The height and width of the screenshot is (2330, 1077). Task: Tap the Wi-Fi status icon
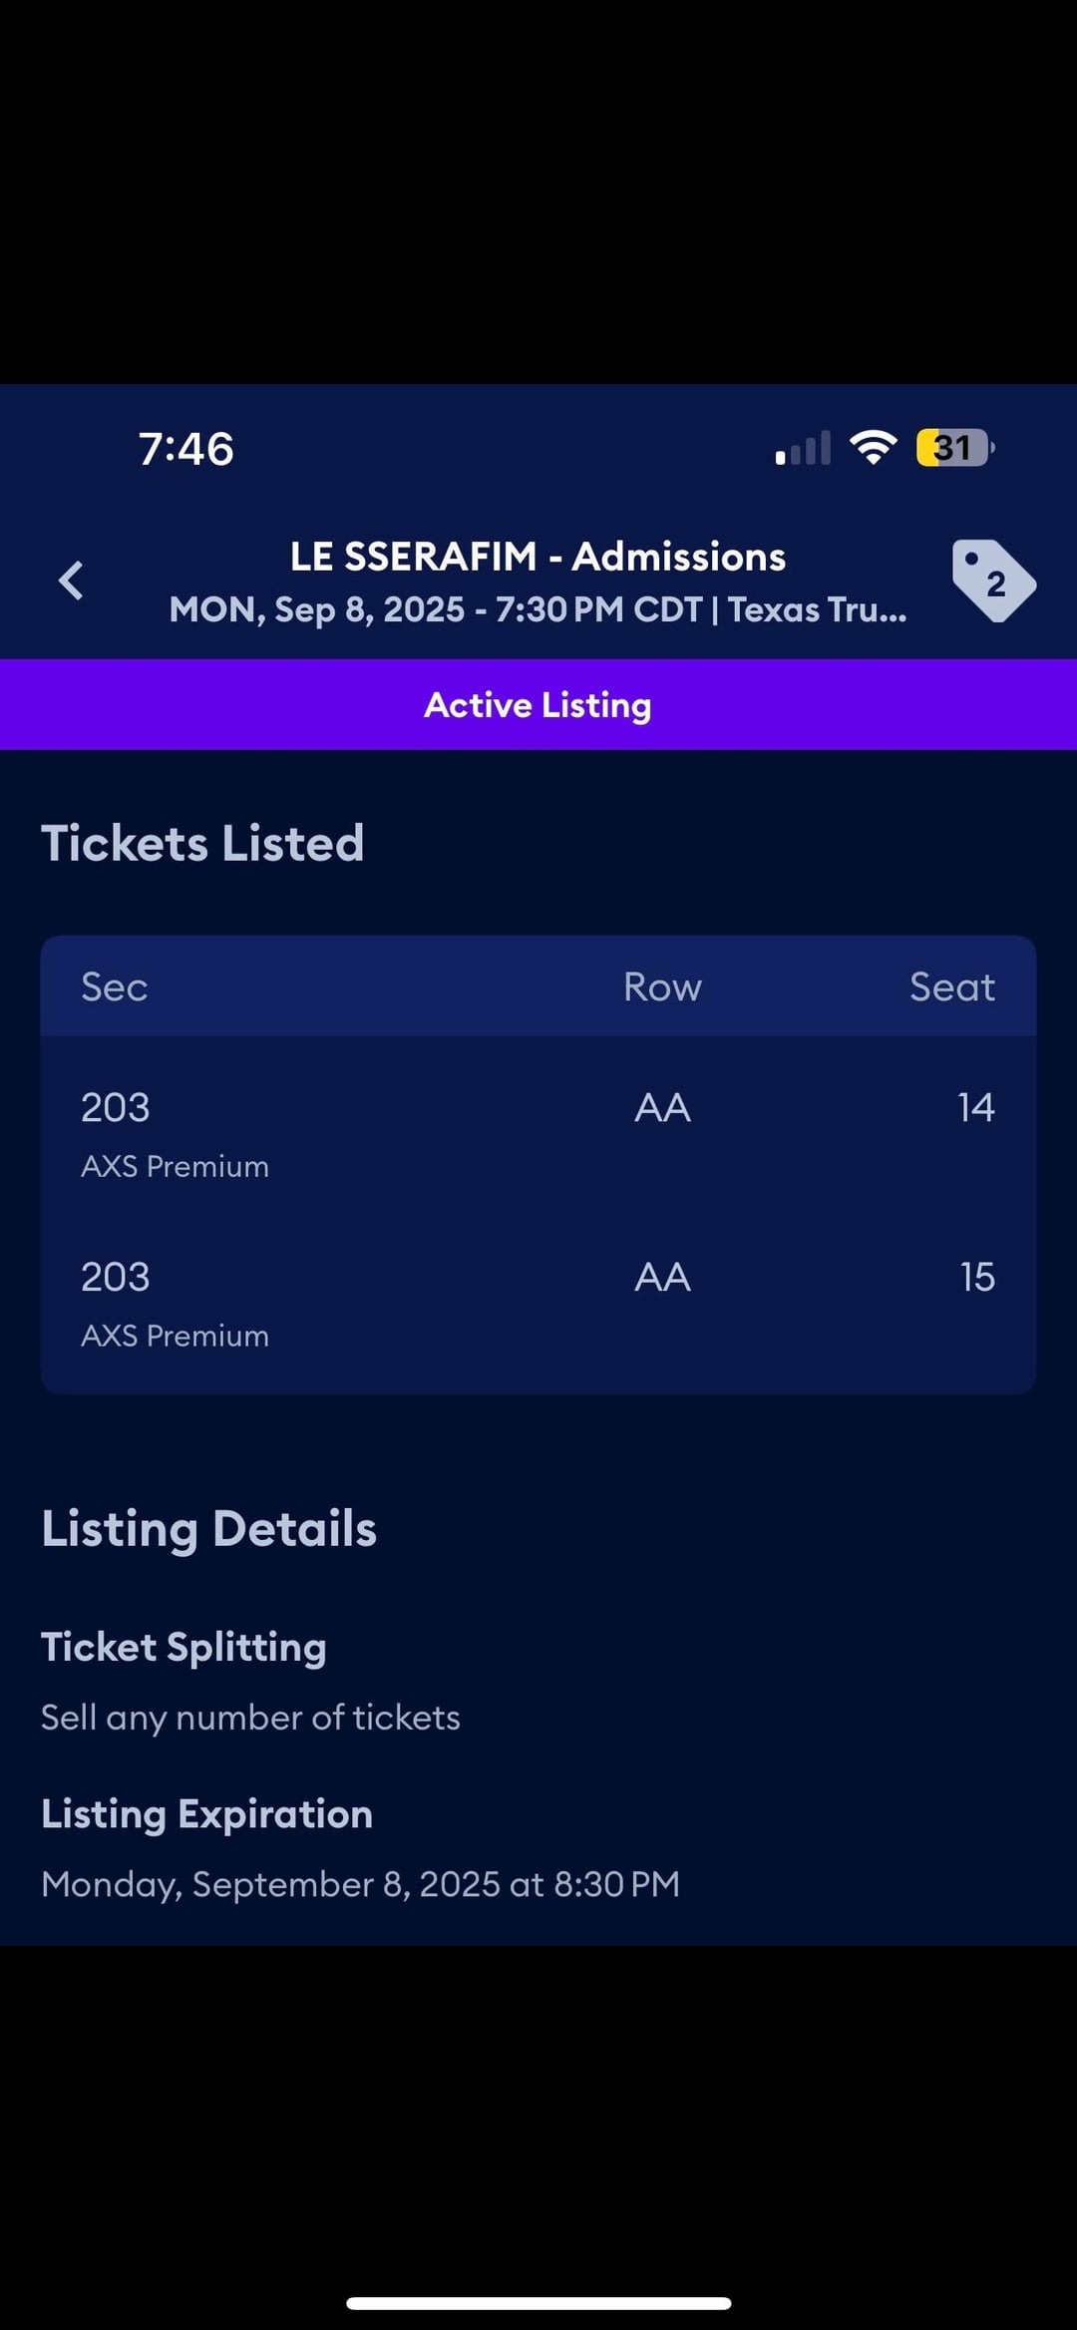coord(873,448)
